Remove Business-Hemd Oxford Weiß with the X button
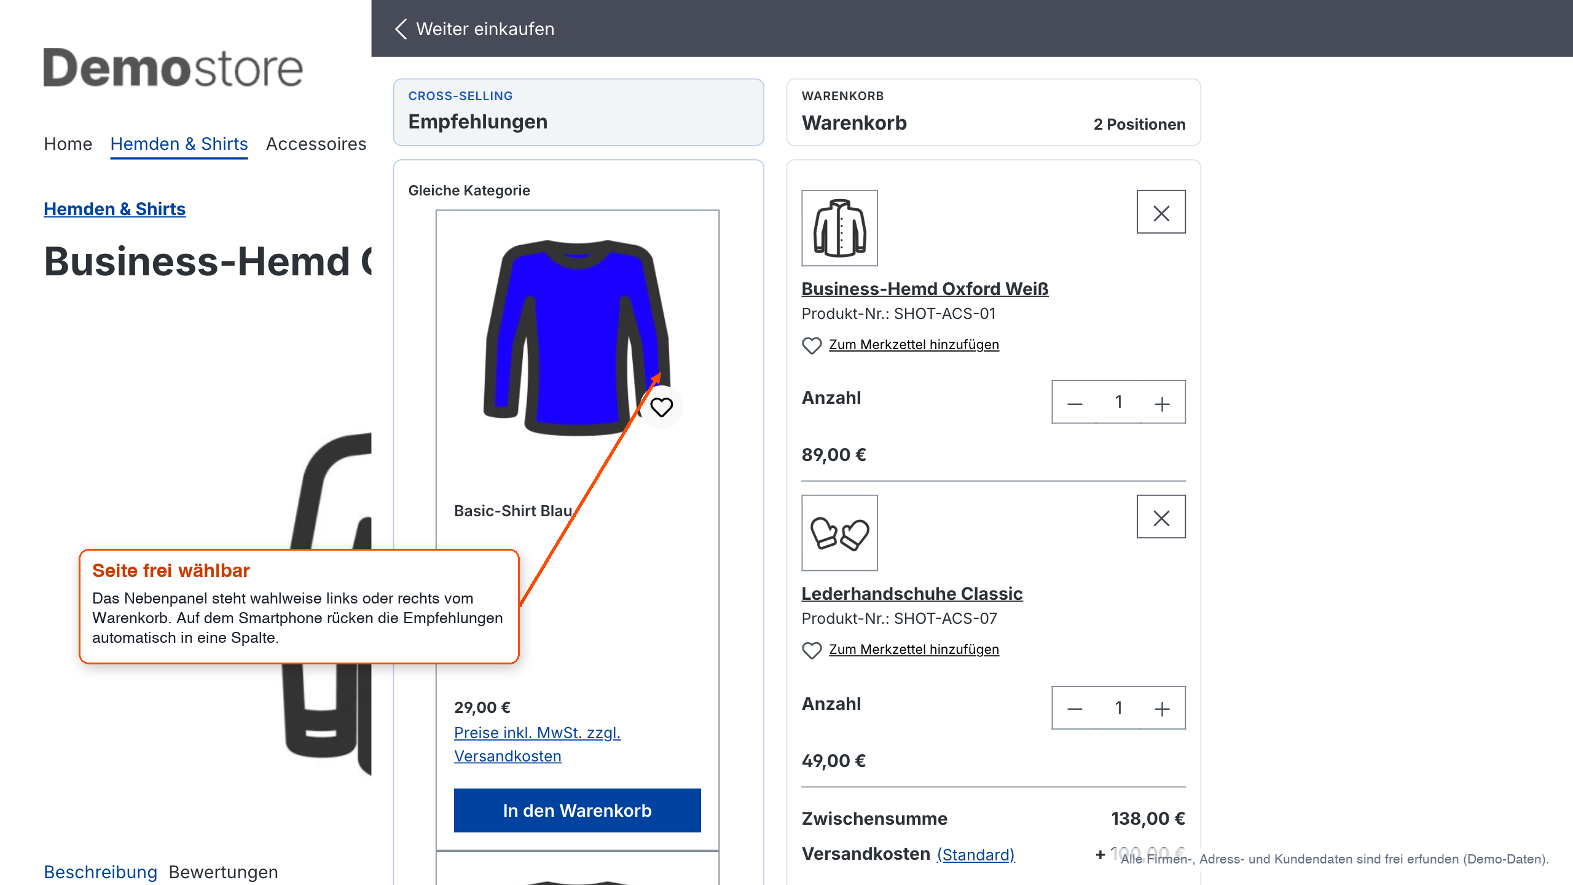Image resolution: width=1573 pixels, height=885 pixels. 1161,212
